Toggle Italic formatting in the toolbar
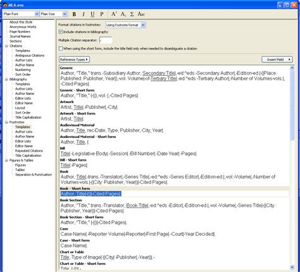The height and width of the screenshot is (272, 300). click(84, 14)
